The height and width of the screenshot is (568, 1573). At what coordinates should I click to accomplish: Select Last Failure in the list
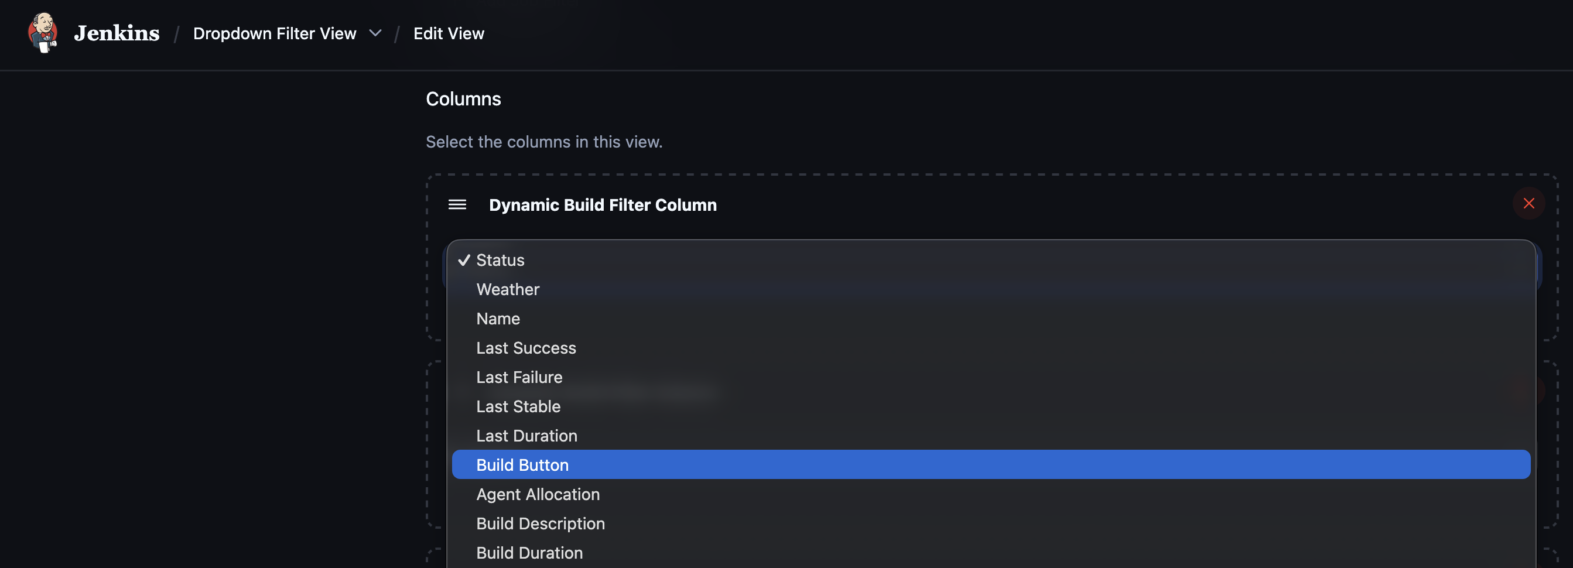(519, 377)
